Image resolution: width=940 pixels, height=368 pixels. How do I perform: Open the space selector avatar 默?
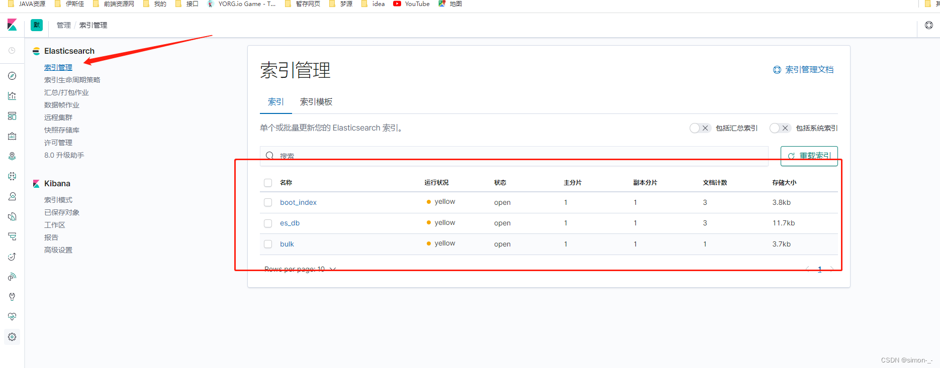point(37,25)
